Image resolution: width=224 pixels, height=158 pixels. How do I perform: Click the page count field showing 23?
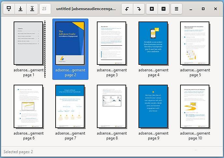coord(45,9)
